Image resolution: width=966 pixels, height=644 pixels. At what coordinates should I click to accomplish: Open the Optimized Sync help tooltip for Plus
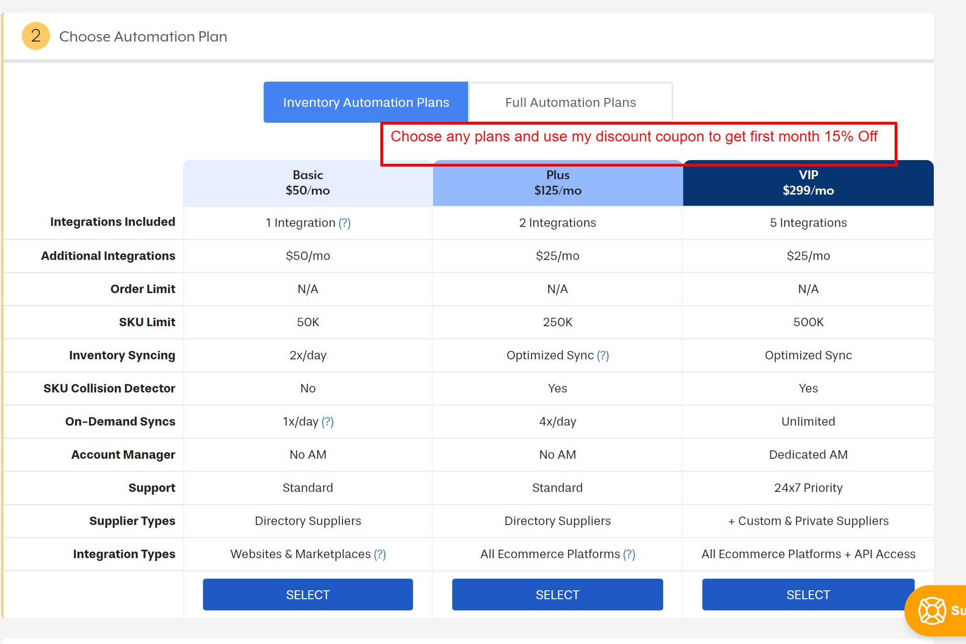pyautogui.click(x=604, y=355)
